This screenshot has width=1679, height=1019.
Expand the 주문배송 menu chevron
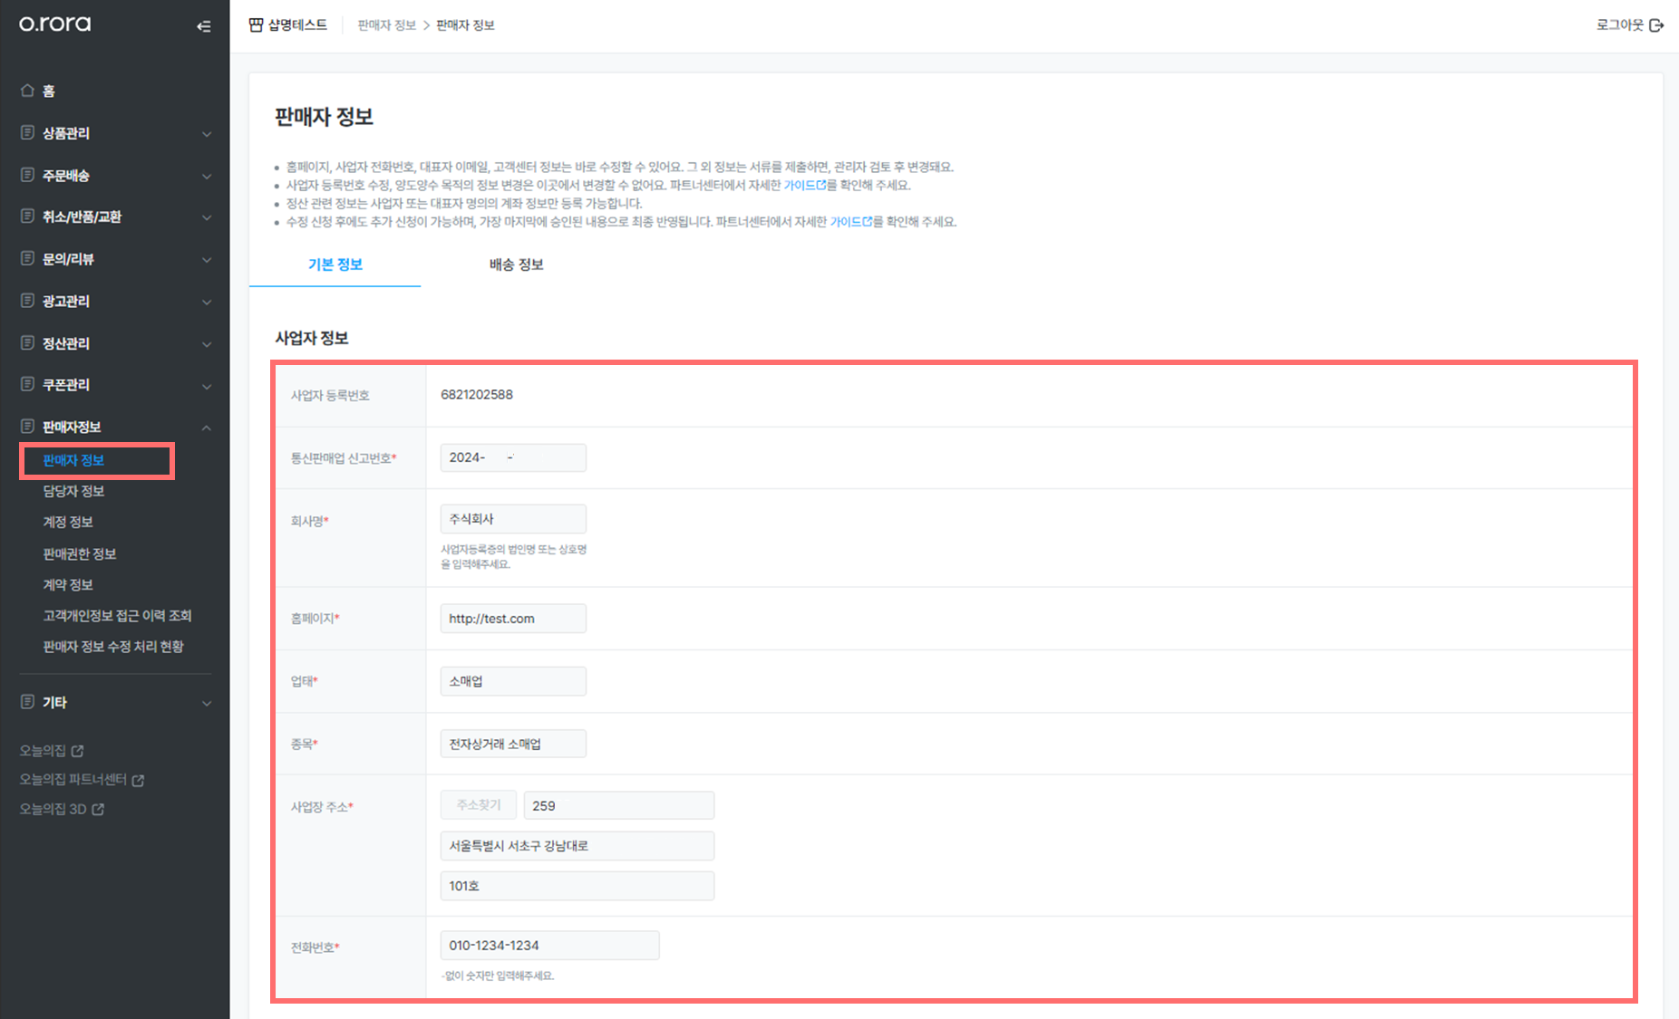207,177
